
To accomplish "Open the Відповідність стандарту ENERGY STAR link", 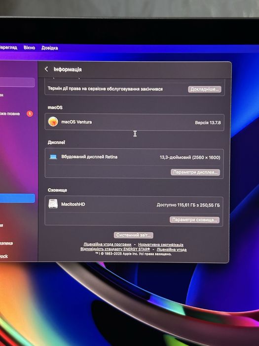I will click(x=115, y=249).
